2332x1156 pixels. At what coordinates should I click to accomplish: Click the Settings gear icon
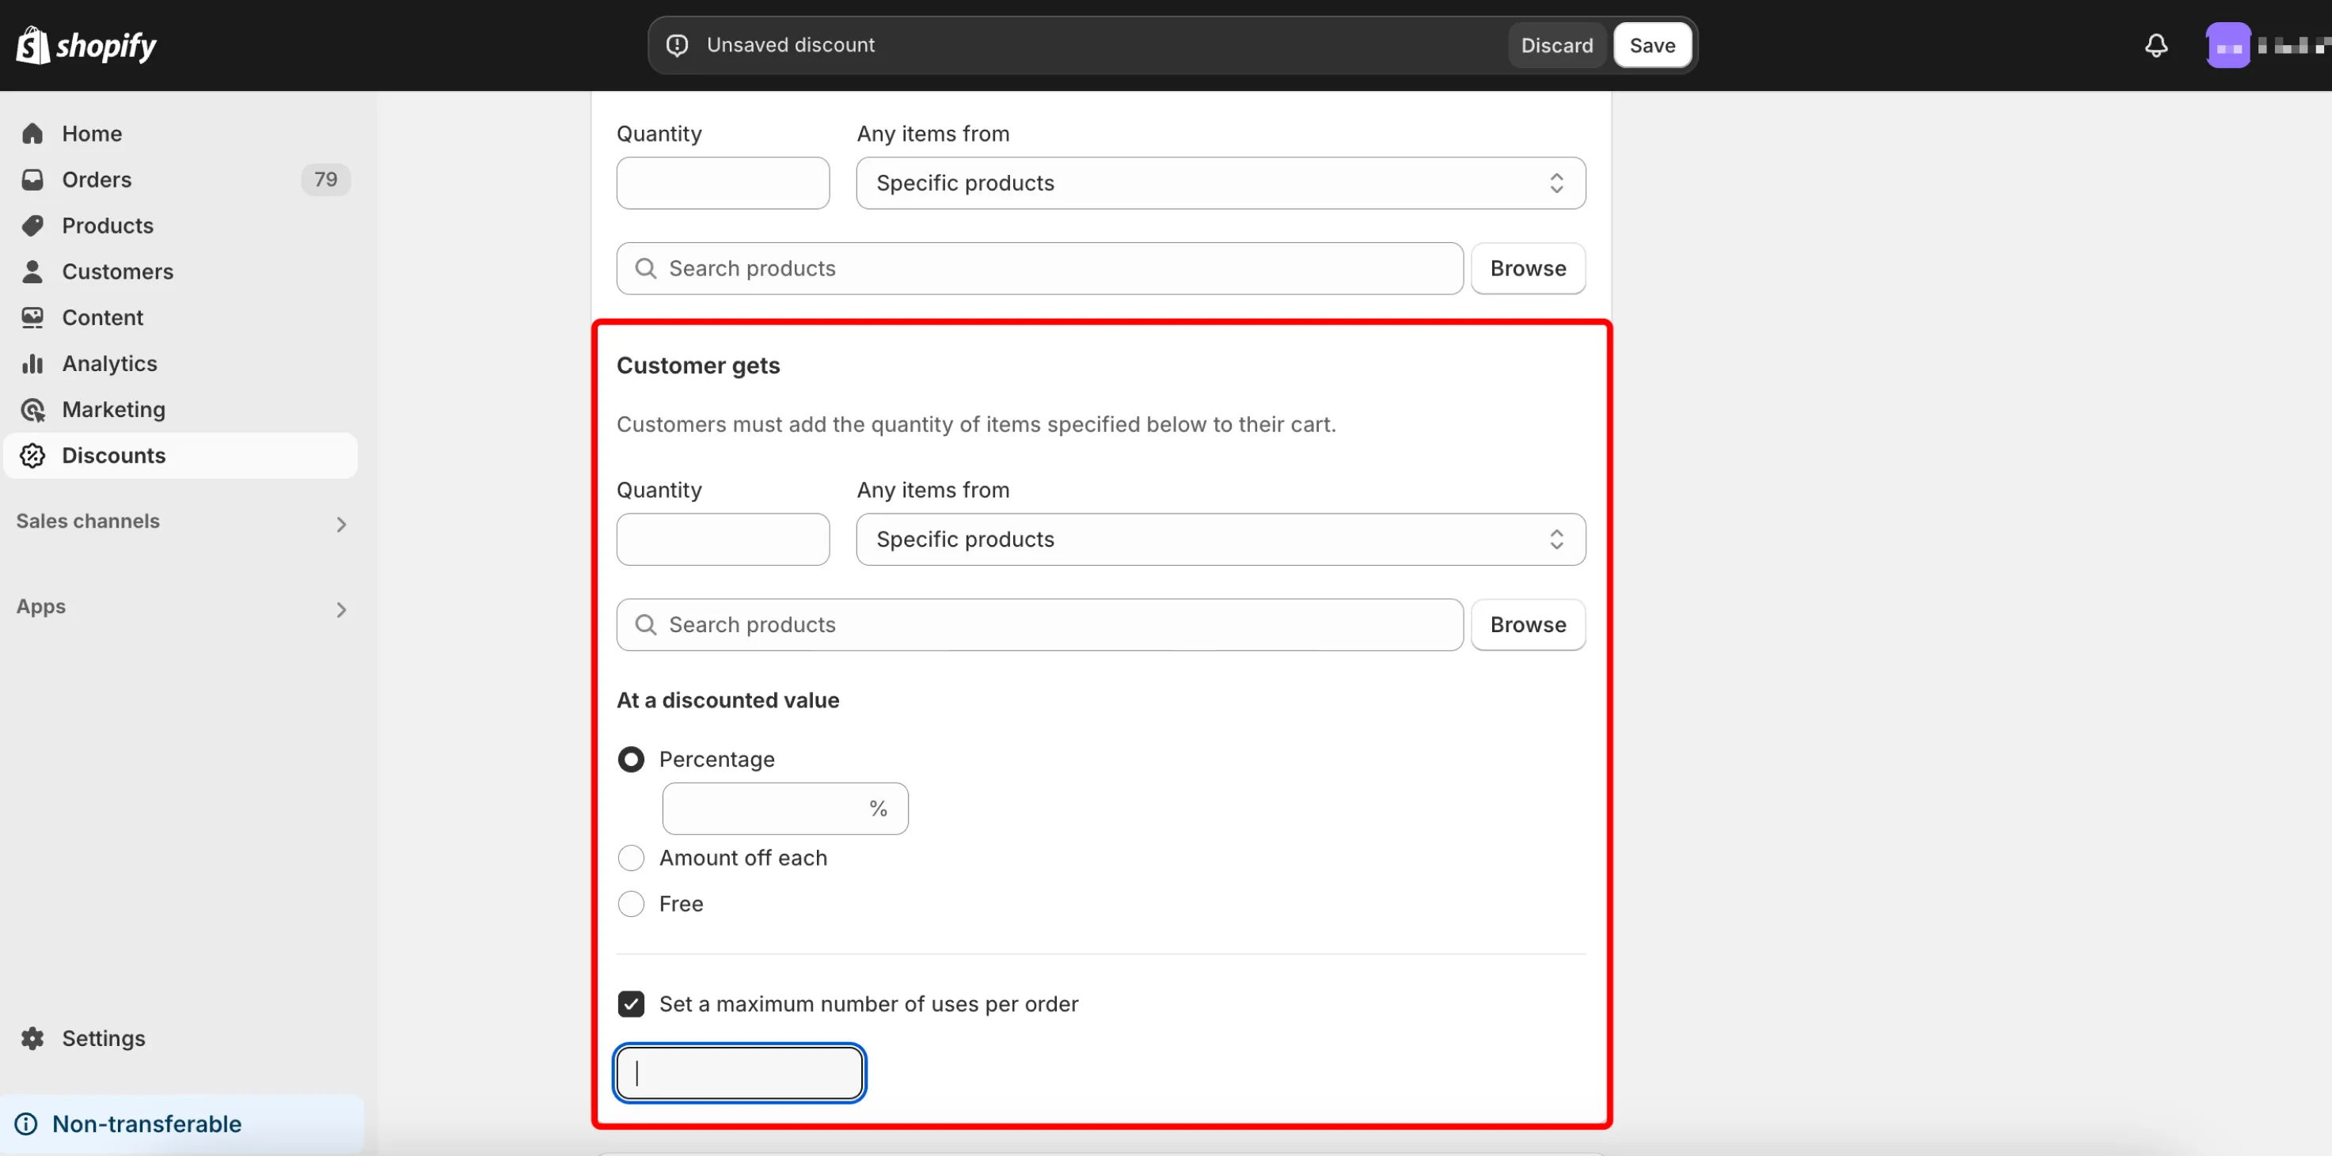(32, 1038)
